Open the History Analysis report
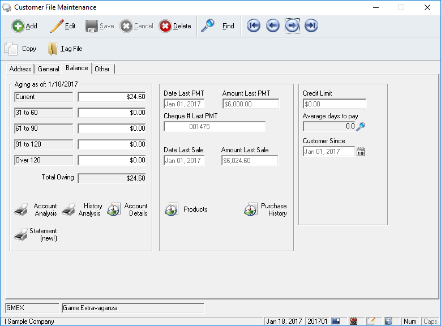 pos(68,210)
